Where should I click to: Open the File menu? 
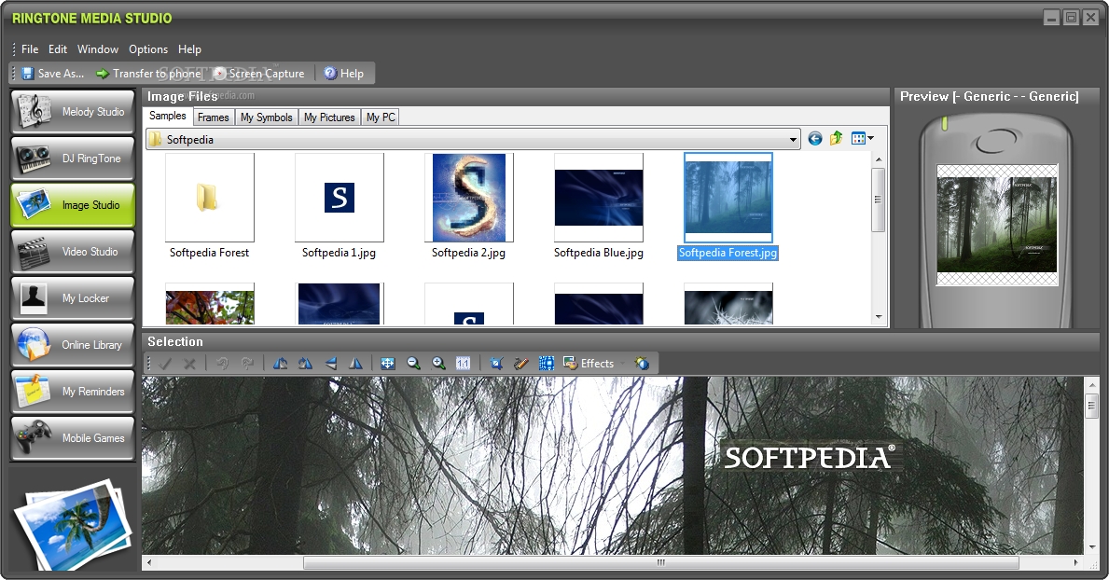30,49
